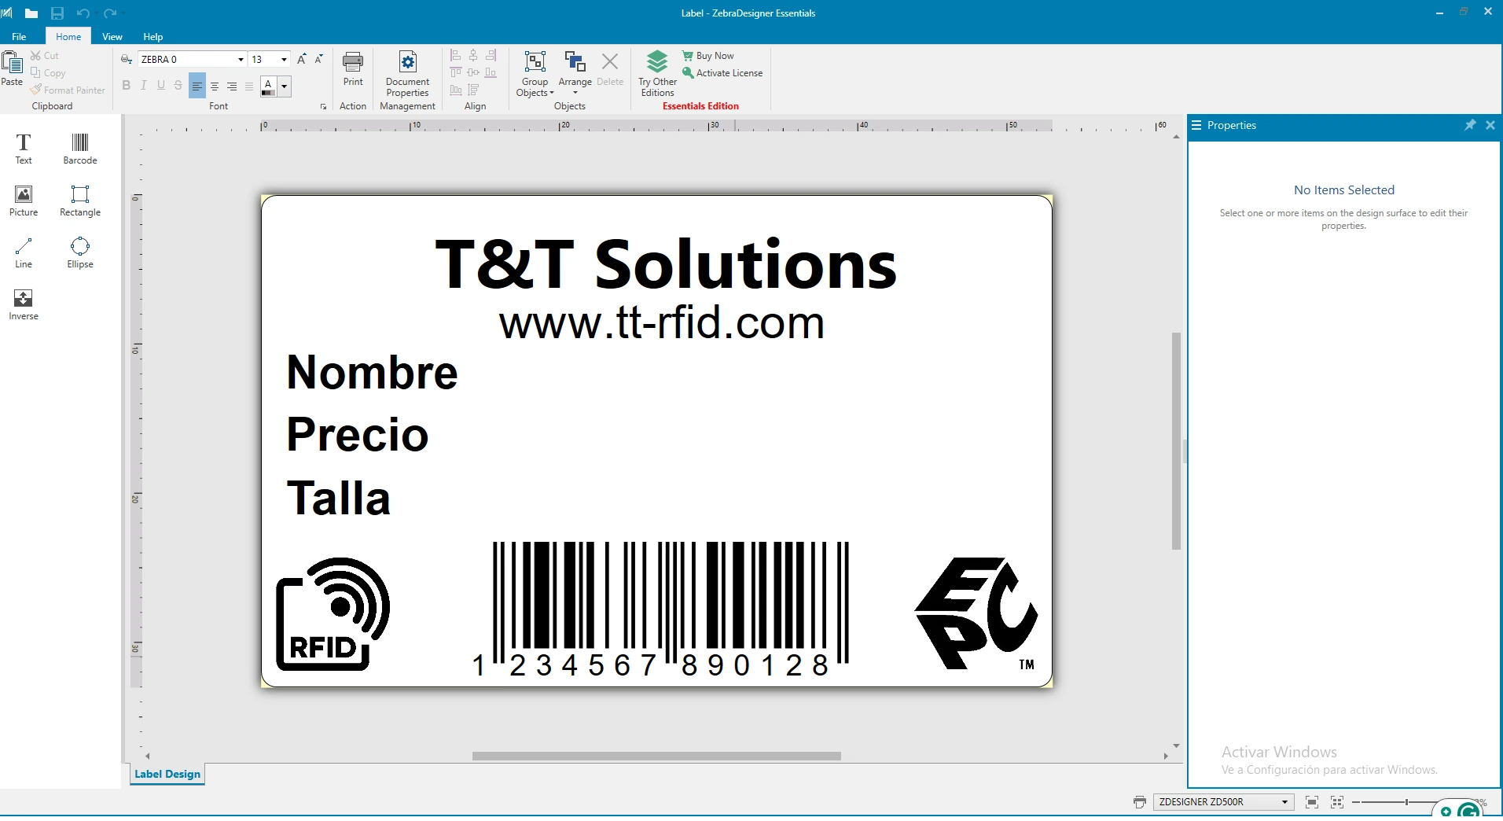Click the Undo arrow in title bar

pyautogui.click(x=83, y=13)
